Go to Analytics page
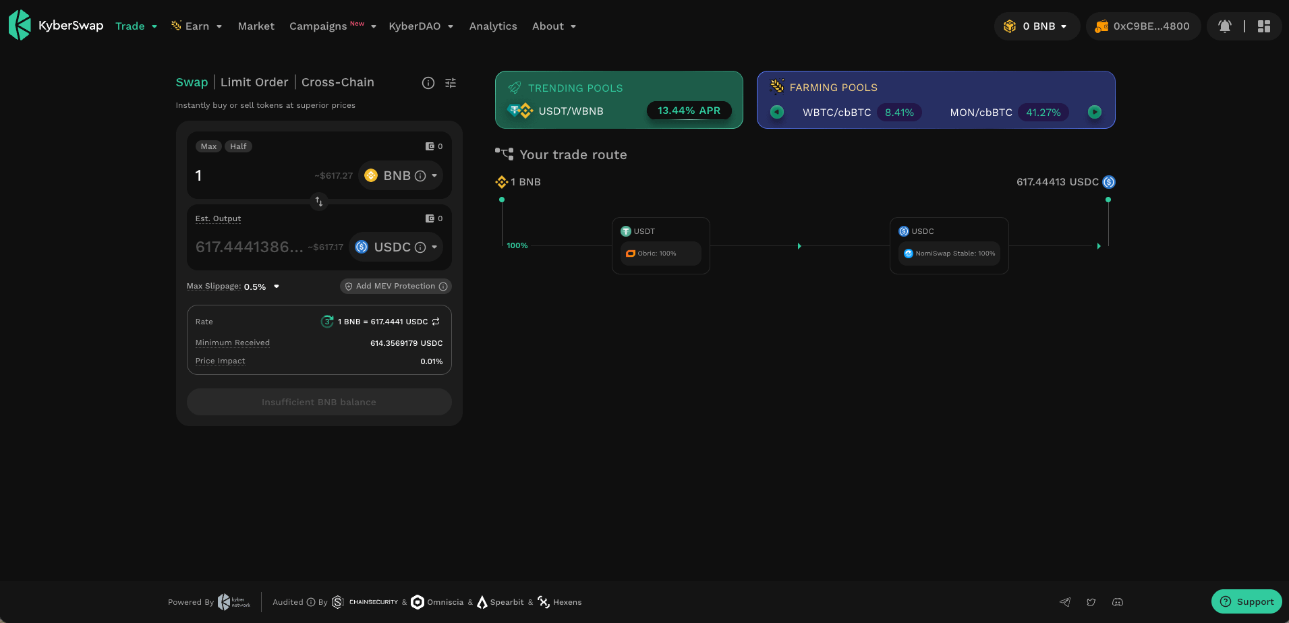This screenshot has width=1289, height=623. point(493,26)
